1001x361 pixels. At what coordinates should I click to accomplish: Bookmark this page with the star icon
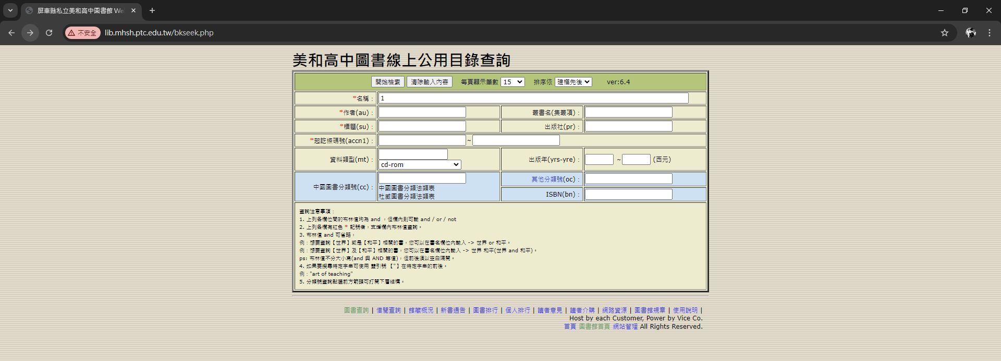tap(944, 33)
